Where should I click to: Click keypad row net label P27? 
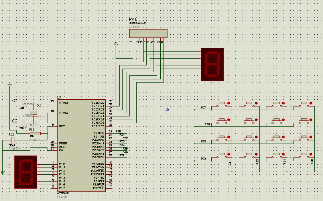pyautogui.click(x=203, y=108)
